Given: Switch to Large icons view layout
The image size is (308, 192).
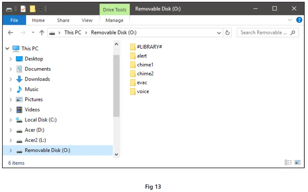Looking at the screenshot, I should click(x=297, y=162).
